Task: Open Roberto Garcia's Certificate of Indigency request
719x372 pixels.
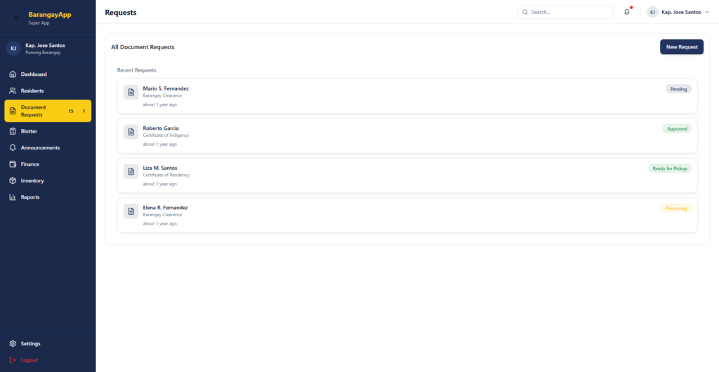Action: tap(407, 135)
